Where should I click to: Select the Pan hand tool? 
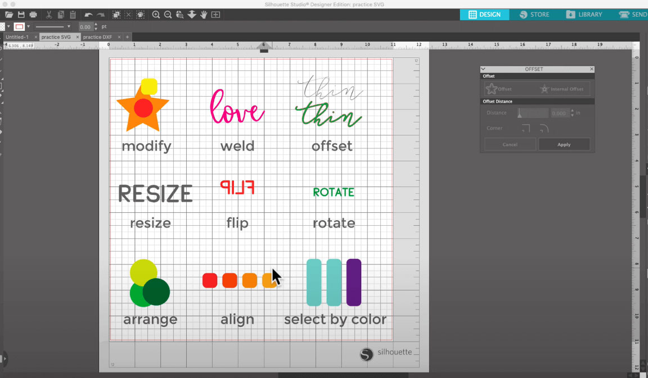204,15
